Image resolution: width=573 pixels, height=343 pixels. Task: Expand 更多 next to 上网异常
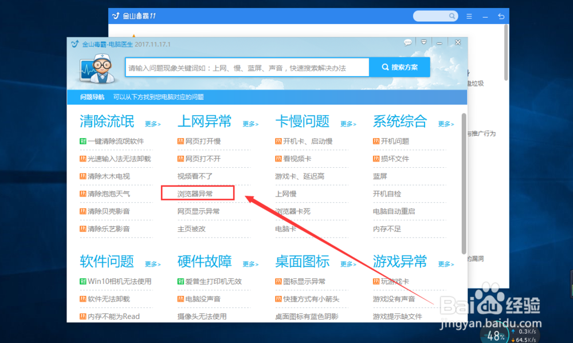(251, 124)
